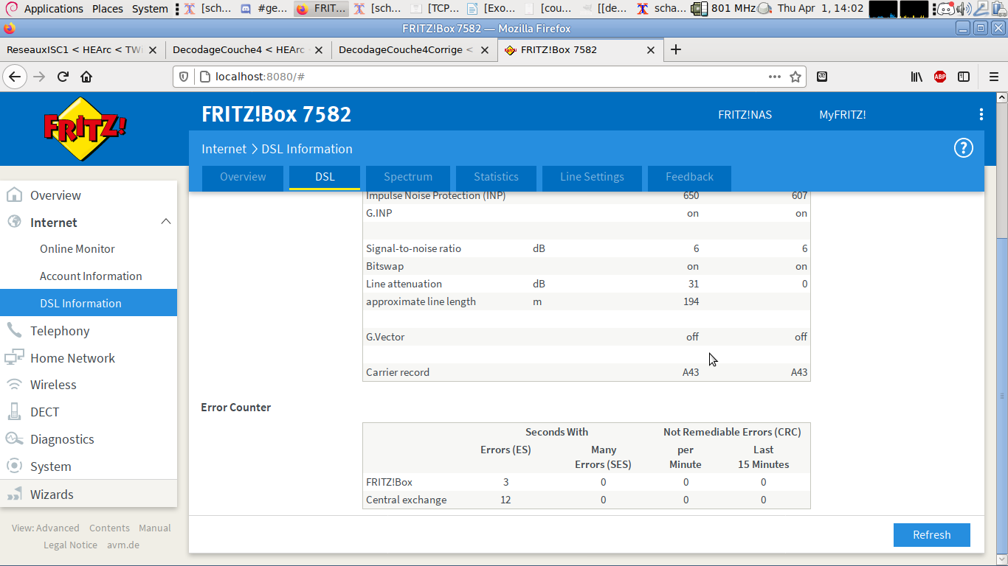Open FRITZ!Box three-dot options menu
1008x566 pixels.
(x=981, y=114)
